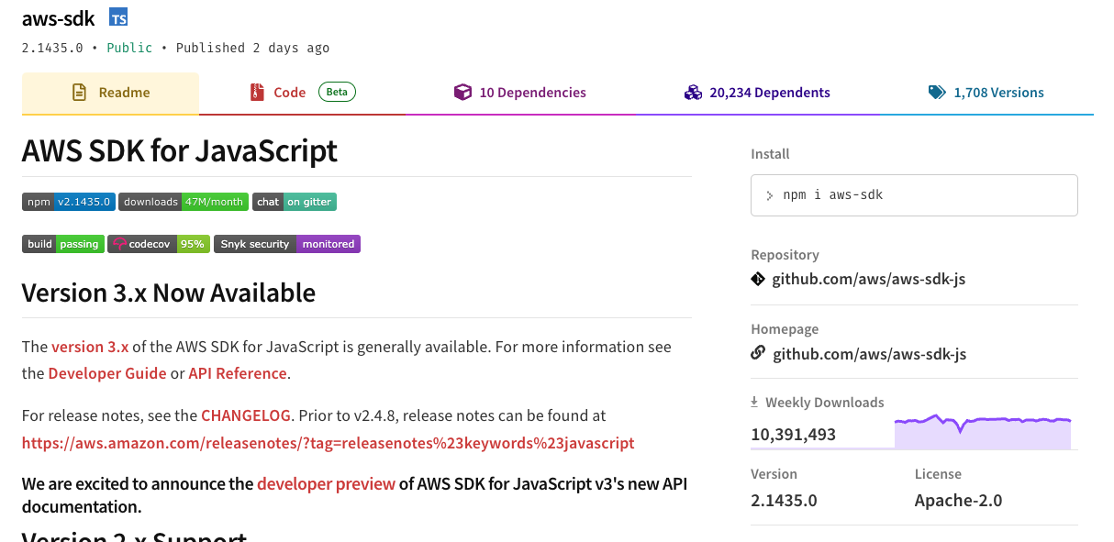Screen dimensions: 1114x542
Task: Open the 1,708 Versions tab
Action: point(986,93)
